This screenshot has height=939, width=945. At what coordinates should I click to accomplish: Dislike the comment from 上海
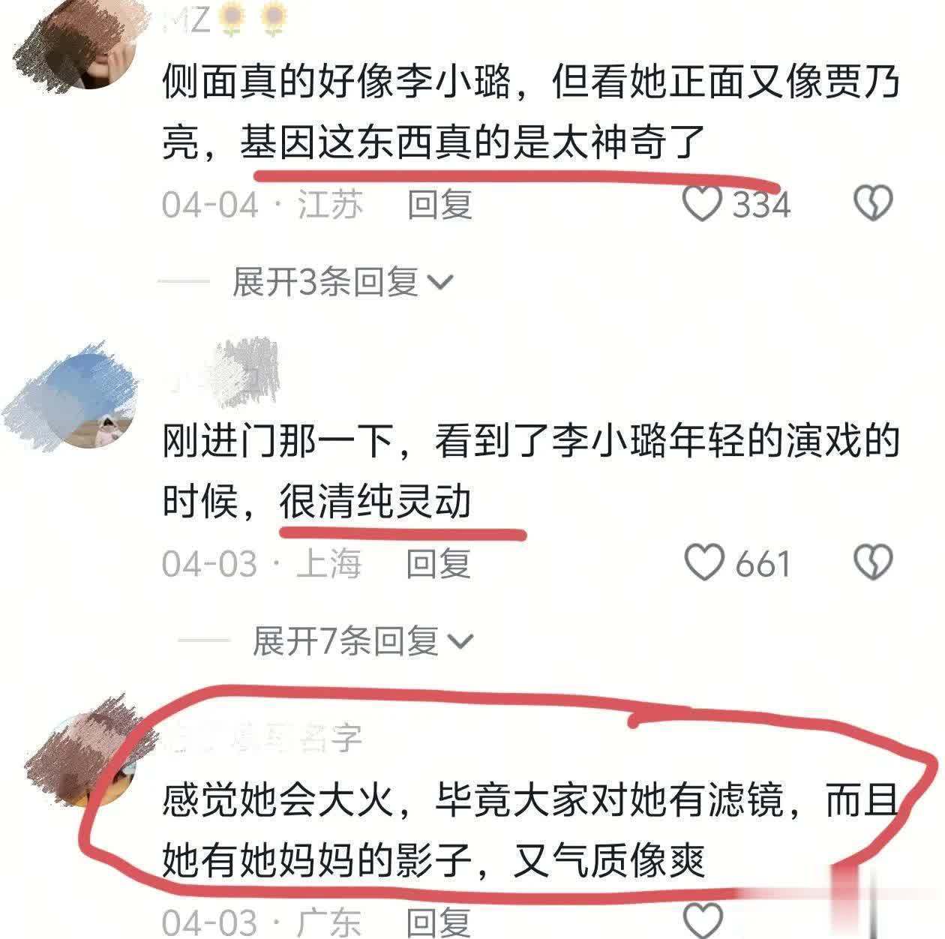(x=874, y=562)
